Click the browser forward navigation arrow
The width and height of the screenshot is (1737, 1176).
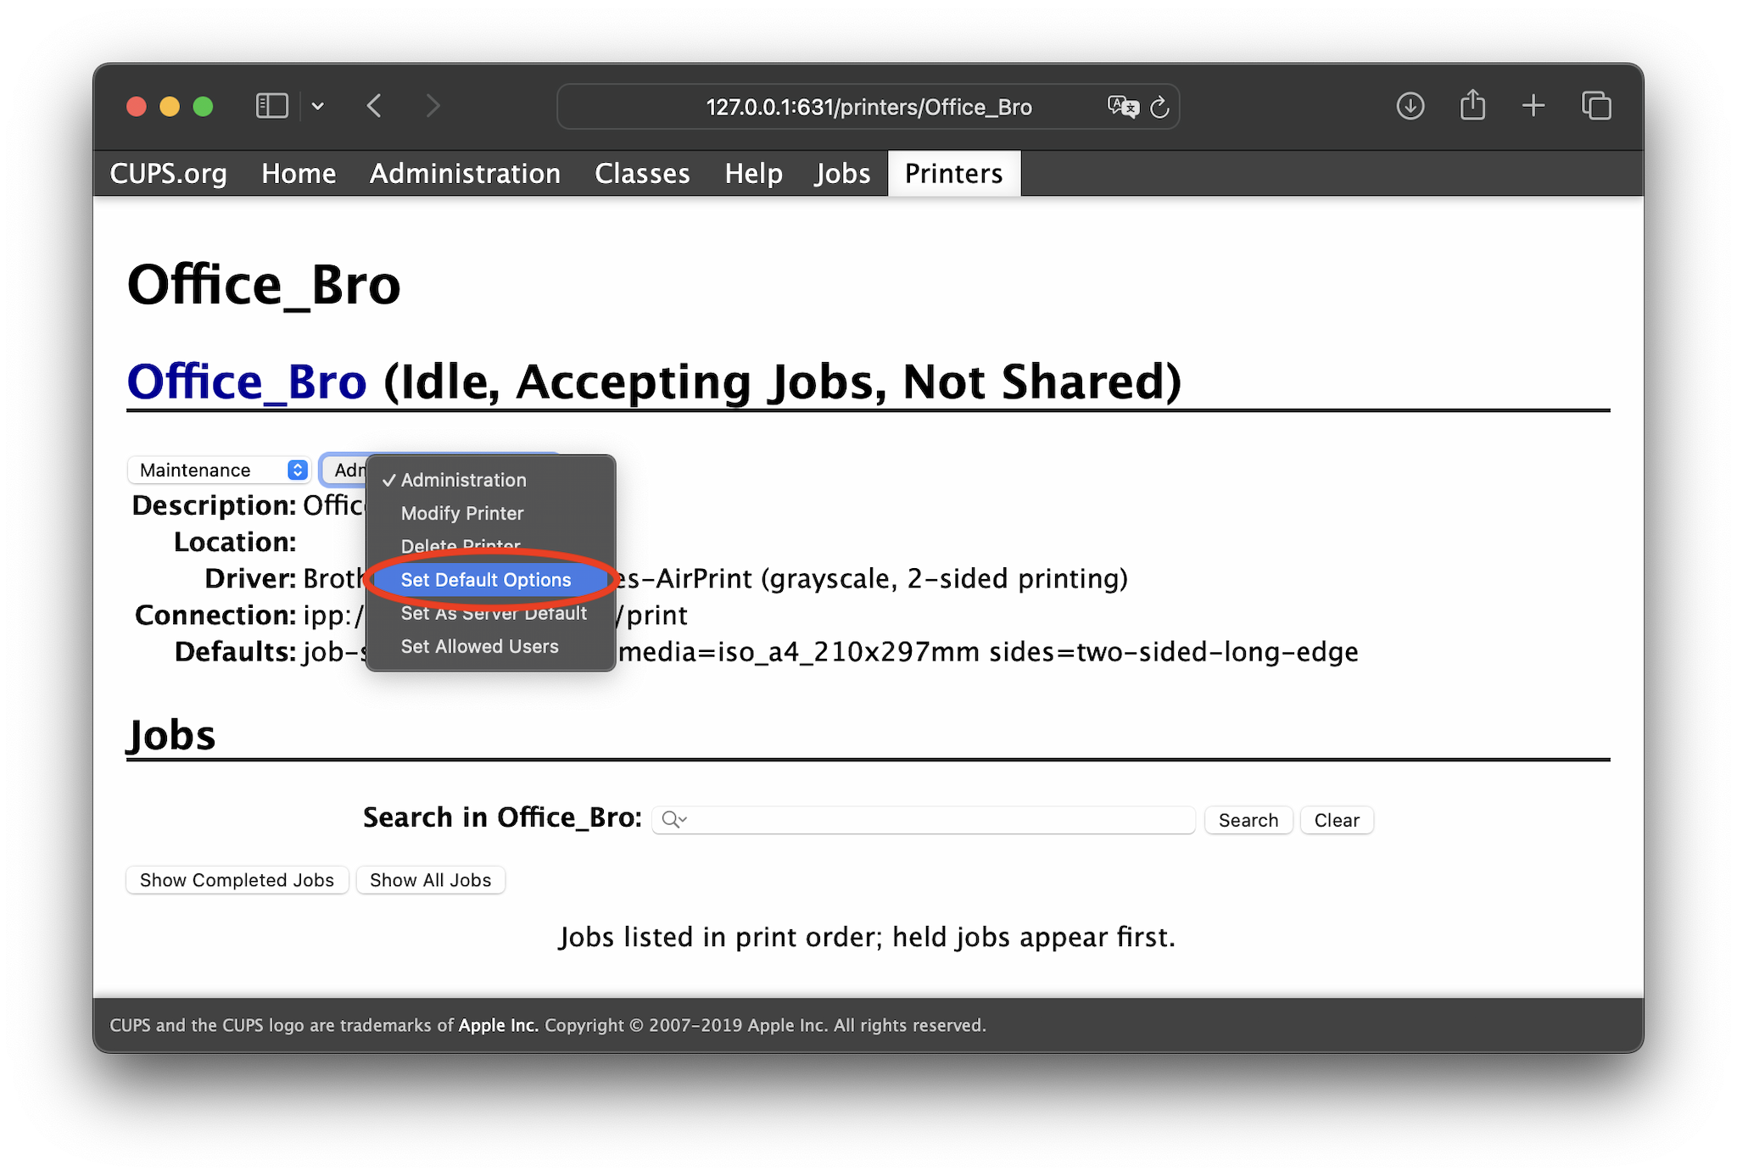pos(431,108)
